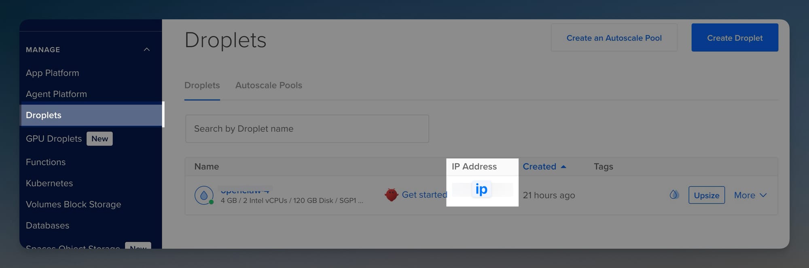Open Volumes Block Storage in sidebar

[x=73, y=205]
